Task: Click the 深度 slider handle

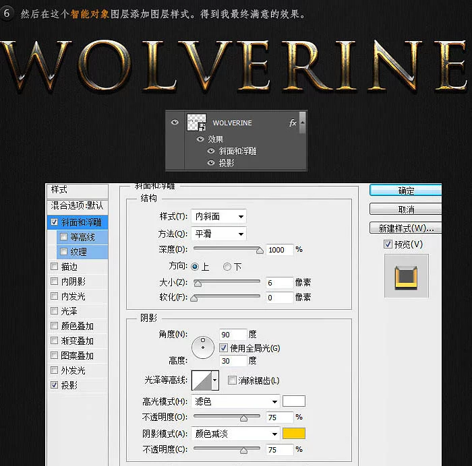Action: 260,251
